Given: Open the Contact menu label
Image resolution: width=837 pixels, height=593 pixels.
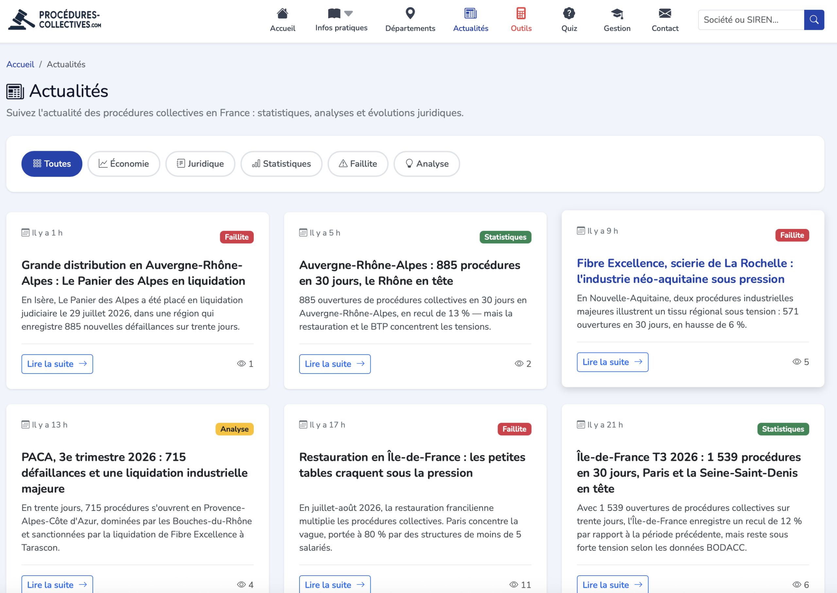Looking at the screenshot, I should 665,28.
